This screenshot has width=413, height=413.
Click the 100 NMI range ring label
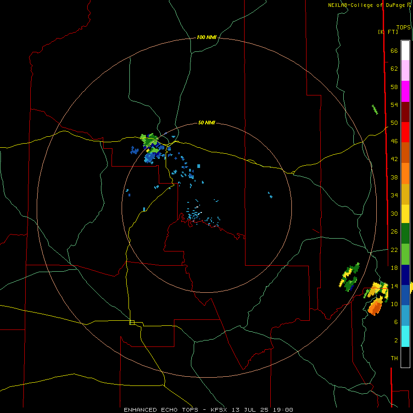(206, 38)
